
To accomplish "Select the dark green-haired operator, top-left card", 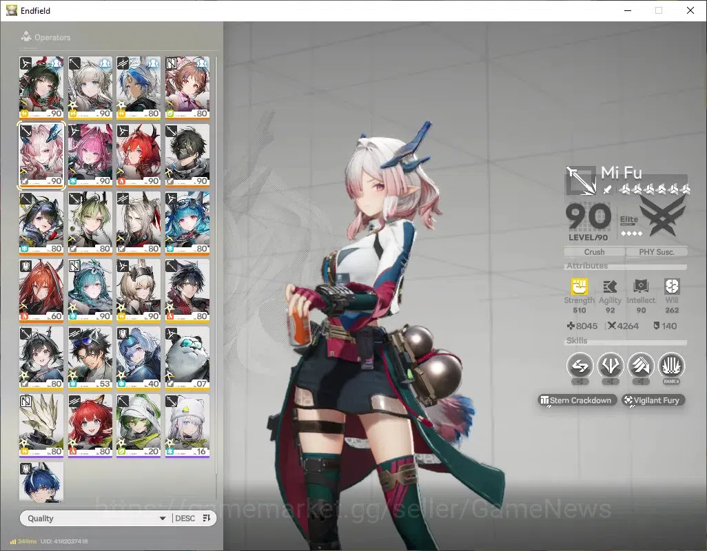I will point(41,87).
